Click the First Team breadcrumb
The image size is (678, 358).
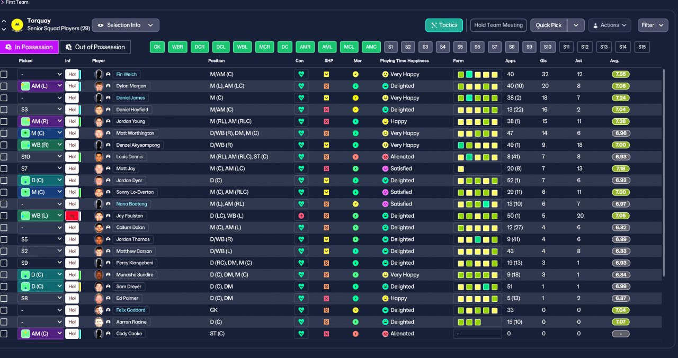click(17, 2)
